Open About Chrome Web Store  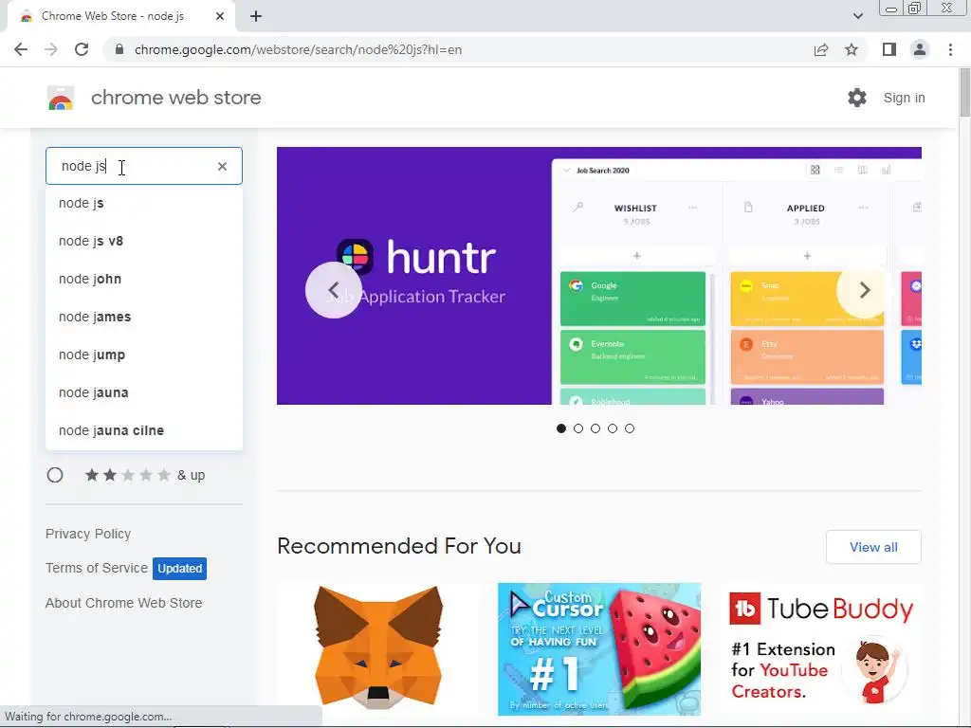coord(124,603)
